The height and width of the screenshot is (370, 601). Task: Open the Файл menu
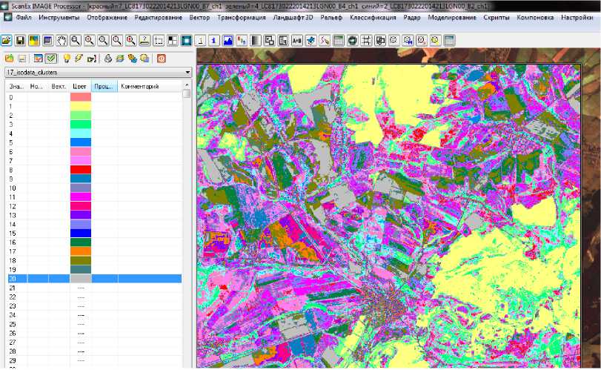pos(22,16)
